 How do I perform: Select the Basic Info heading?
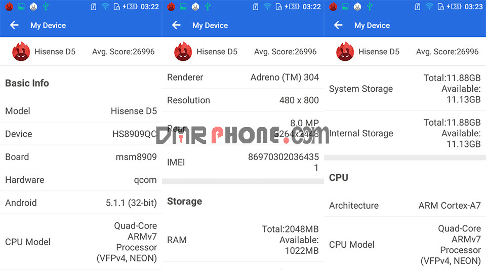point(27,83)
